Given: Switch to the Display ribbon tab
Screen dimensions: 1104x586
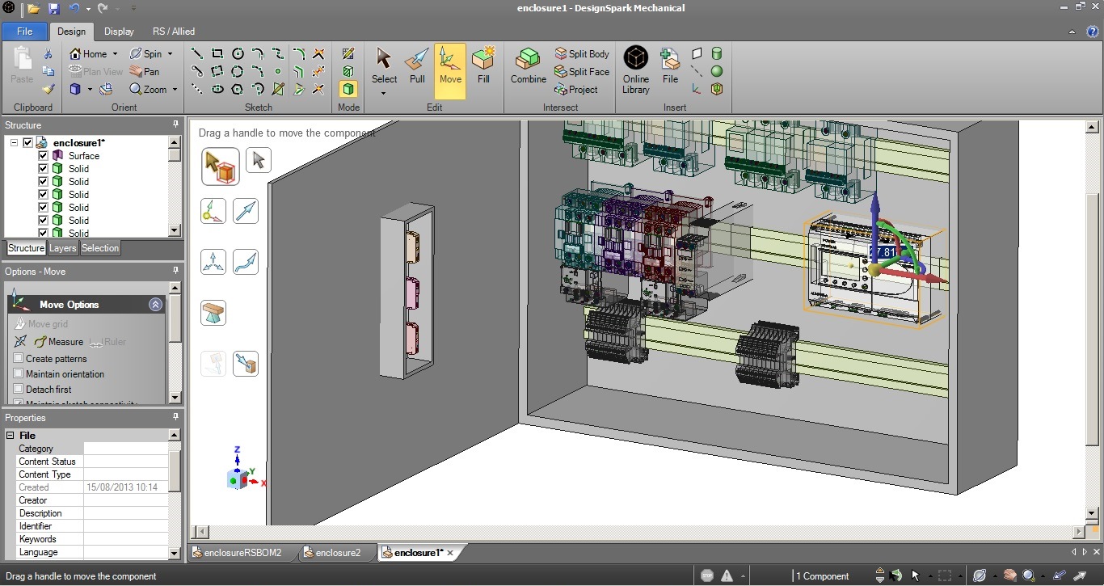Looking at the screenshot, I should (119, 32).
